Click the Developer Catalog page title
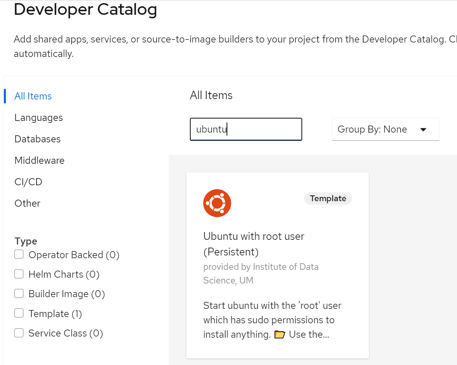The height and width of the screenshot is (365, 457). point(85,9)
